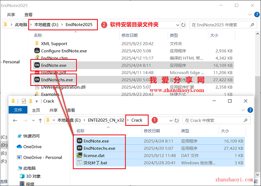Viewport: 261px width, 186px height.
Task: Expand chevron after 本地磁盘 (E:) in address bar
Action: tap(84, 120)
